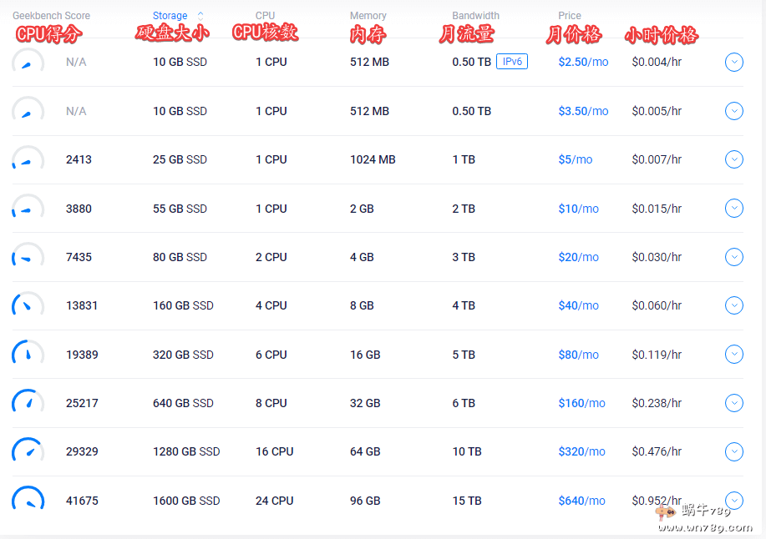The width and height of the screenshot is (766, 539).
Task: Expand the $10/mo plan row chevron
Action: click(x=733, y=208)
